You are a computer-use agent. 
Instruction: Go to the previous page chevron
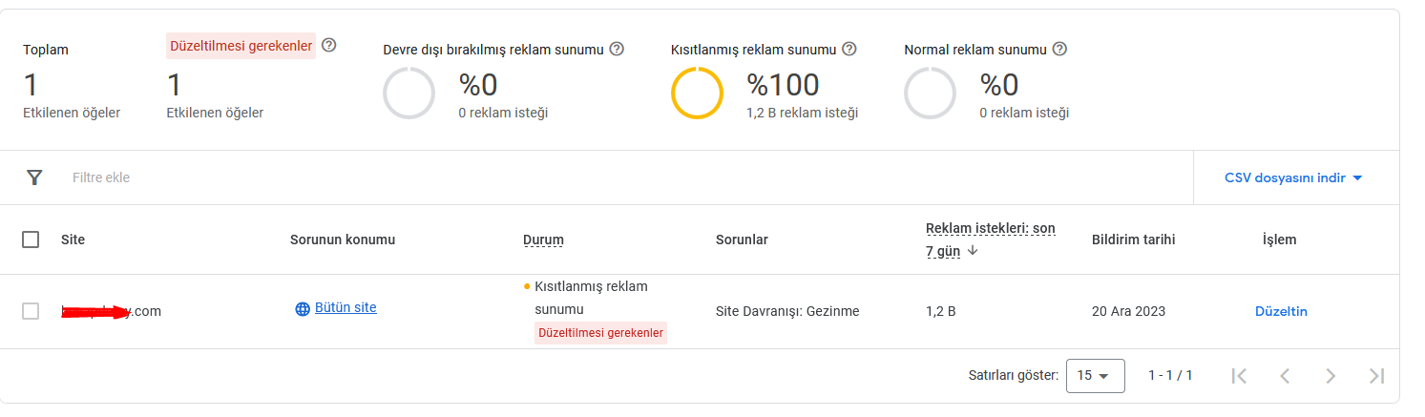point(1285,376)
